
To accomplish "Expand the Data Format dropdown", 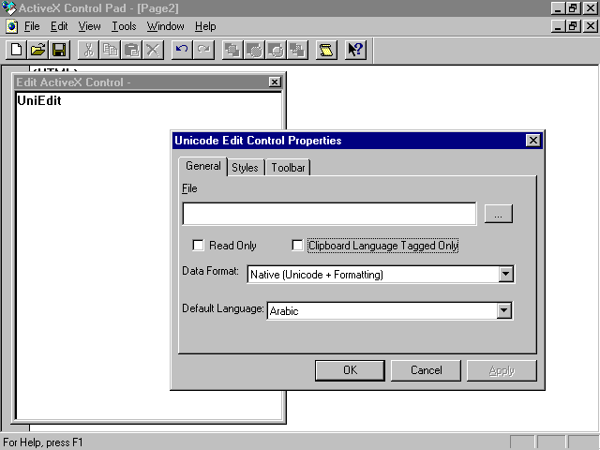I will (x=505, y=275).
